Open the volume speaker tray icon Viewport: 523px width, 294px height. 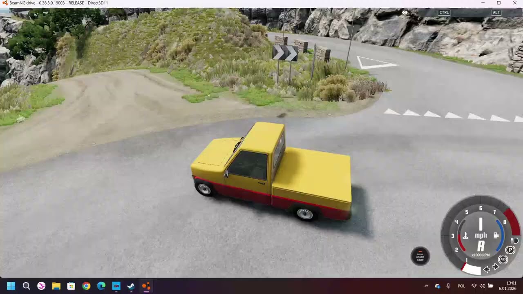point(482,286)
